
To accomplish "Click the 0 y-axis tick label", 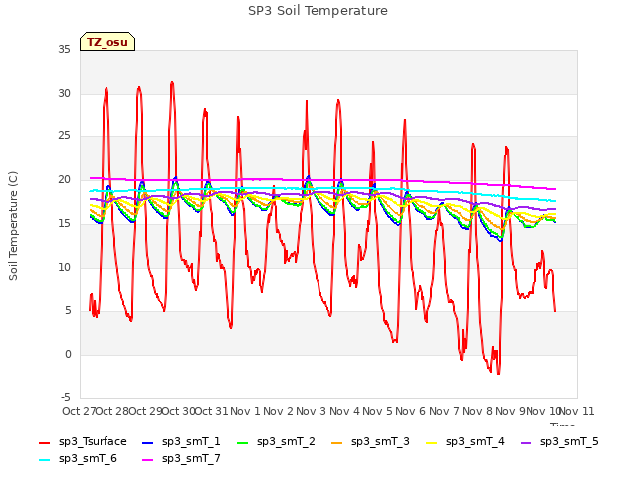I will coord(68,354).
